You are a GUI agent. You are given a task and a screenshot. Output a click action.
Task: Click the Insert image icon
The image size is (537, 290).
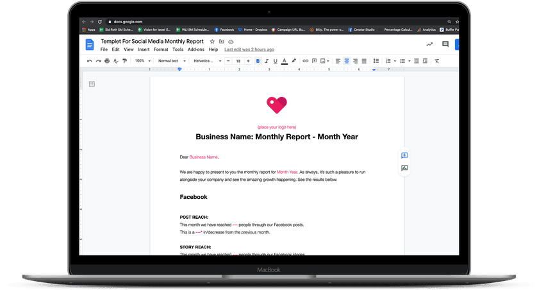tap(322, 61)
